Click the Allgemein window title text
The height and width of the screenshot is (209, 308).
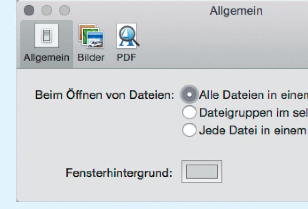(236, 11)
